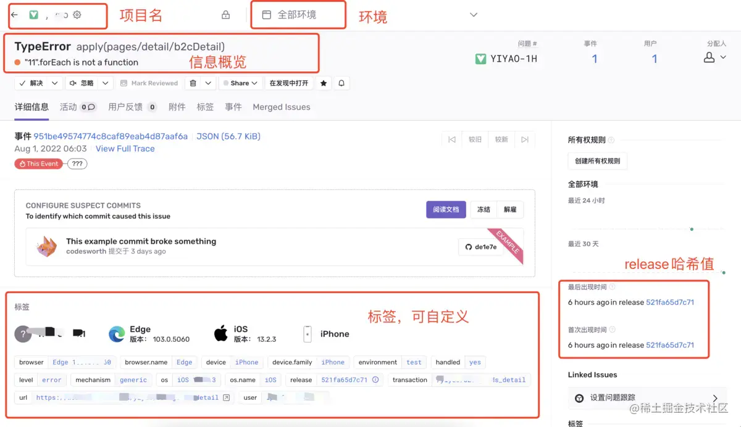Open the Merged Issues tab
Viewport: 741px width, 427px height.
(282, 107)
